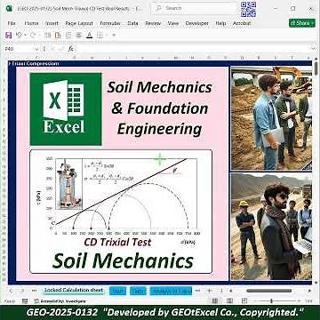Open the Insert ribbon tab
This screenshot has width=320, height=320.
[52, 23]
